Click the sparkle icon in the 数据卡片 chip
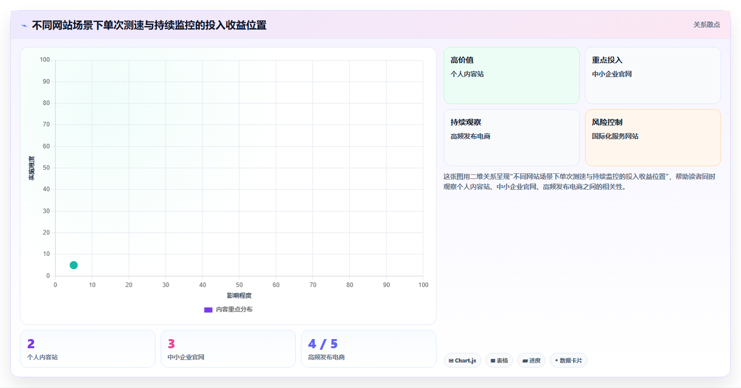 (556, 360)
